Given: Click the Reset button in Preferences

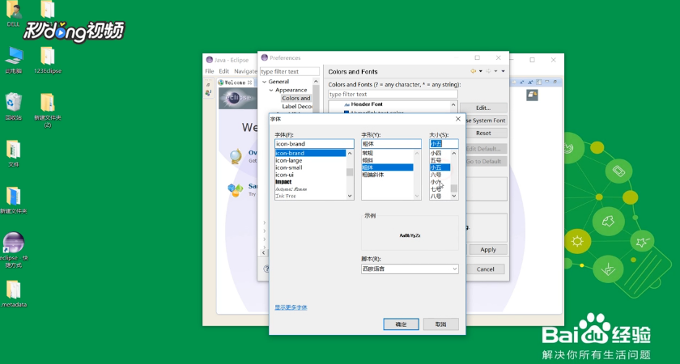Looking at the screenshot, I should click(483, 133).
